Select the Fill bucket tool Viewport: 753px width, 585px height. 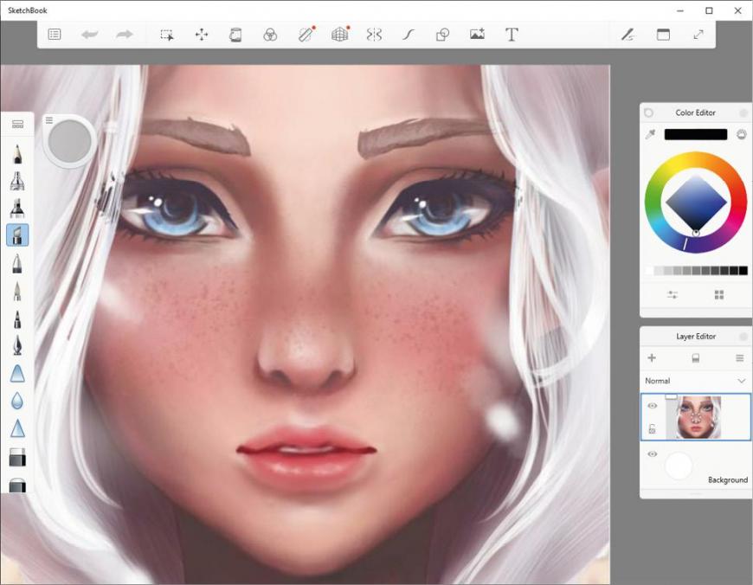point(235,35)
